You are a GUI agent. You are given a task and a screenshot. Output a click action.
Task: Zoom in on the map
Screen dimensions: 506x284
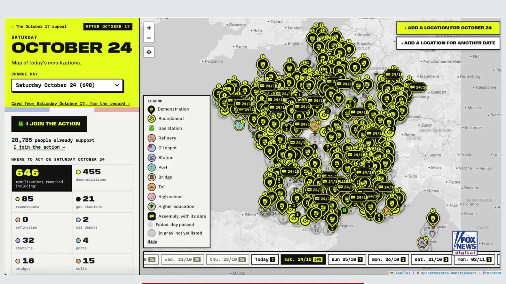tap(149, 28)
